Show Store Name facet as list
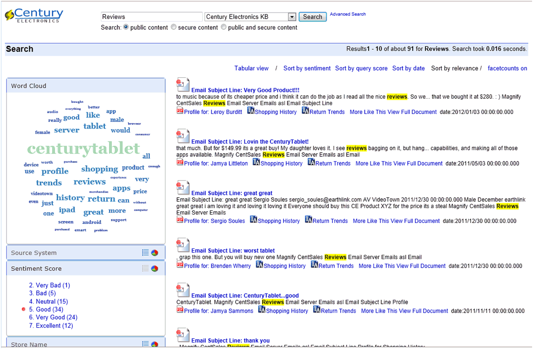This screenshot has height=349, width=533. (145, 344)
